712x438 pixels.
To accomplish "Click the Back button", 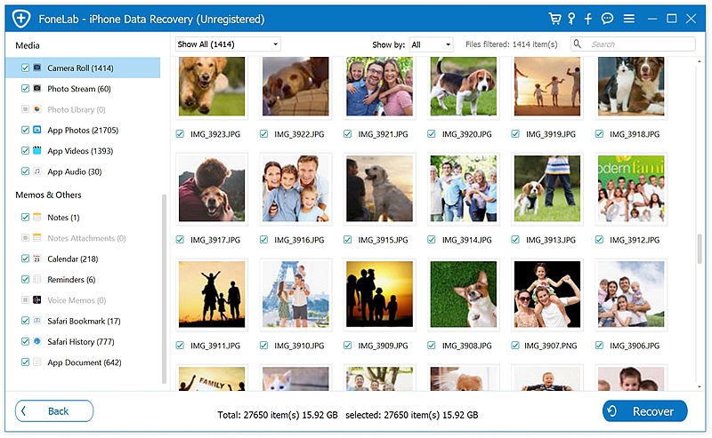I will 54,410.
